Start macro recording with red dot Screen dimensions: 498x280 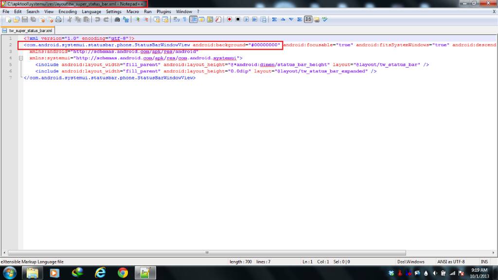pos(230,19)
